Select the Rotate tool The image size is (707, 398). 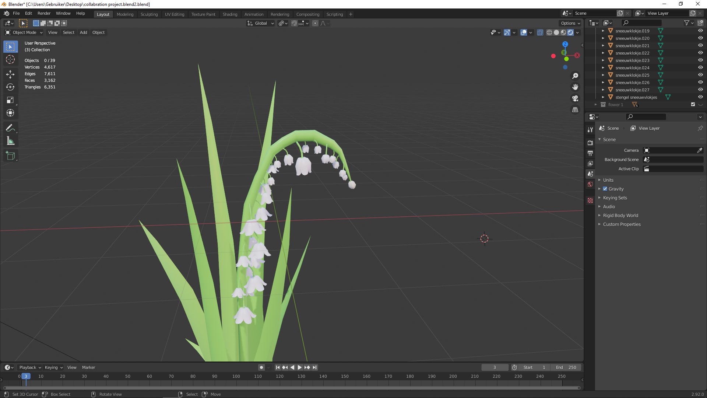pyautogui.click(x=10, y=87)
